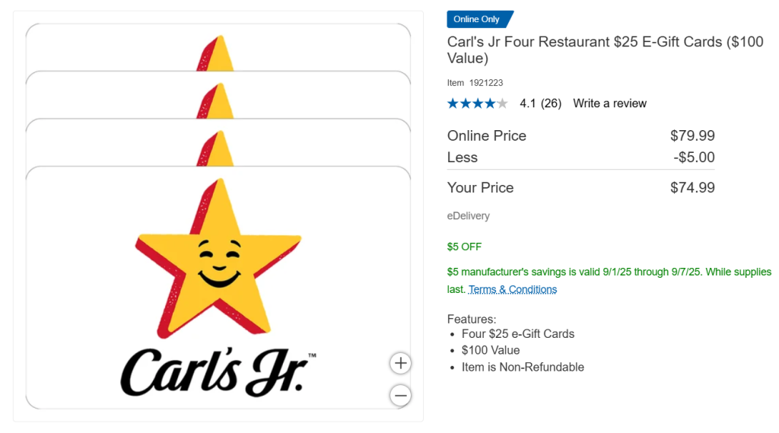
Task: Zoom in with the plus icon
Action: click(x=400, y=364)
